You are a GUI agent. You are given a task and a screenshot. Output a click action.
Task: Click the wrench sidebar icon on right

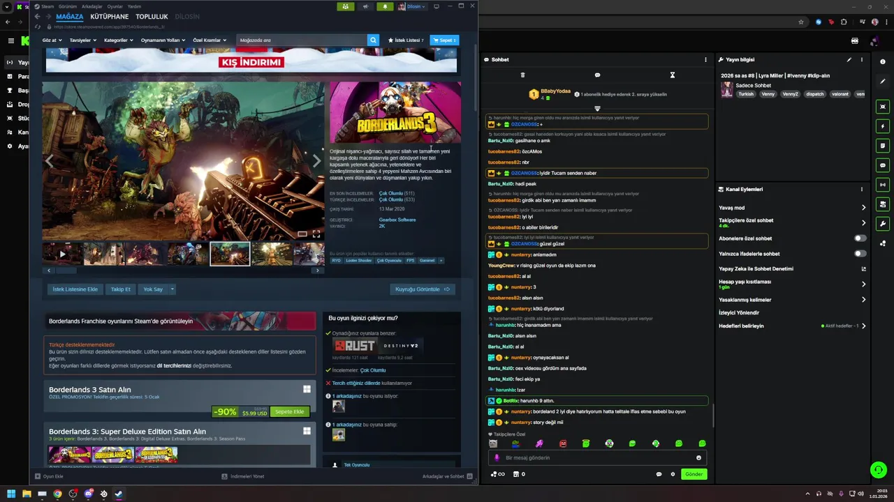point(884,224)
